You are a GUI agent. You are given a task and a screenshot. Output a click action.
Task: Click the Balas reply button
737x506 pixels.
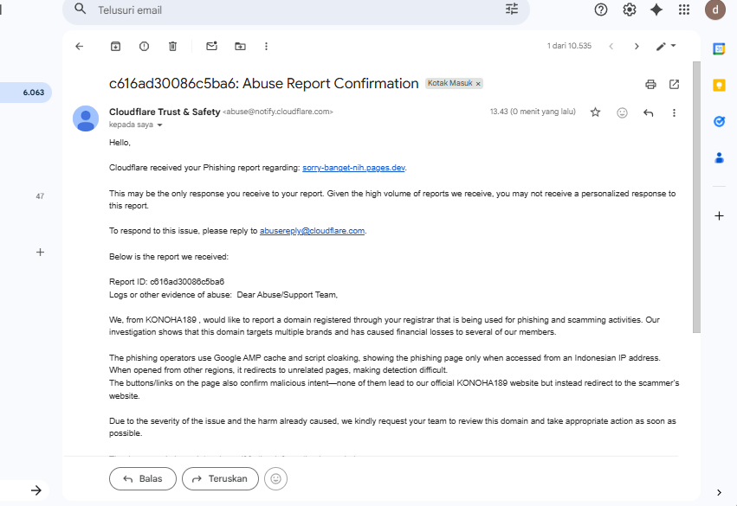click(x=143, y=479)
